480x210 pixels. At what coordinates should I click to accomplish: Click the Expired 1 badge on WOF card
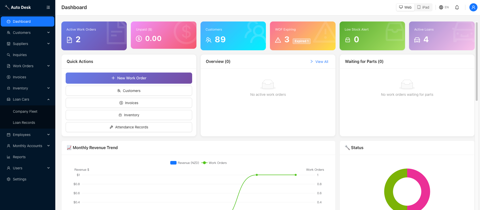click(301, 41)
